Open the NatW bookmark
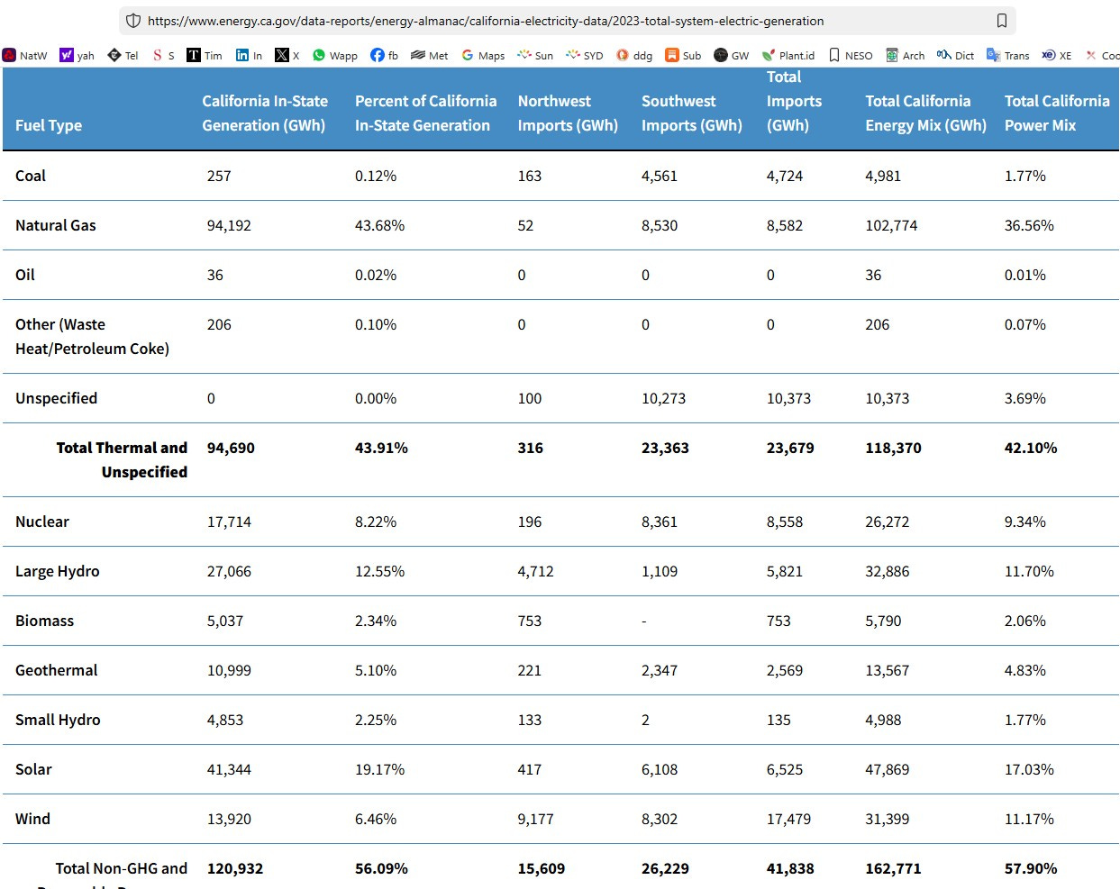 25,55
